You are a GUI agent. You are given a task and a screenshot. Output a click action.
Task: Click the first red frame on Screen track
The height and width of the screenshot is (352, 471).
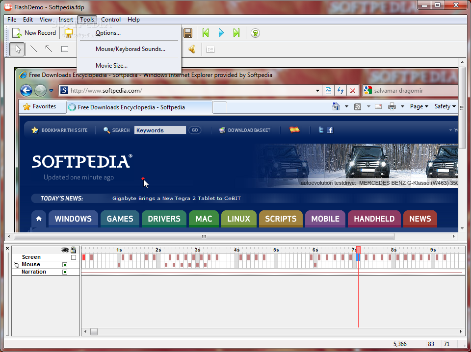click(83, 257)
